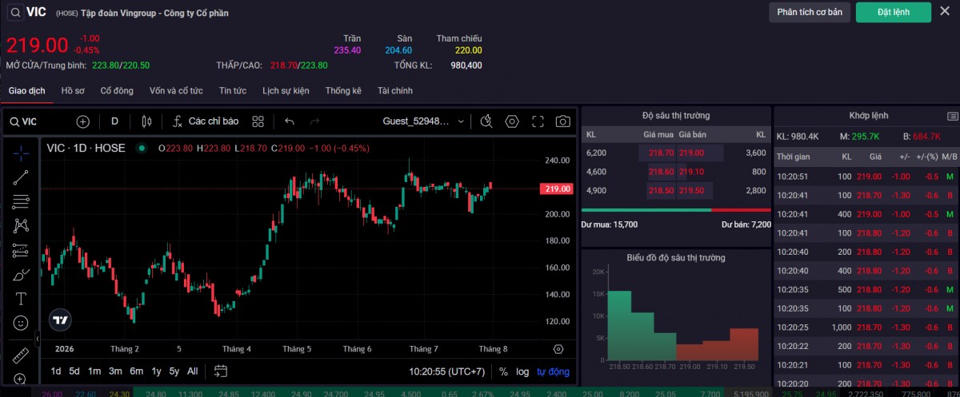Click the Đặt lệnh button
Image resolution: width=960 pixels, height=397 pixels.
coord(894,12)
